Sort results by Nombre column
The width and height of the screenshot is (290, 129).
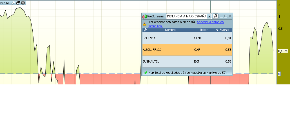point(170,30)
